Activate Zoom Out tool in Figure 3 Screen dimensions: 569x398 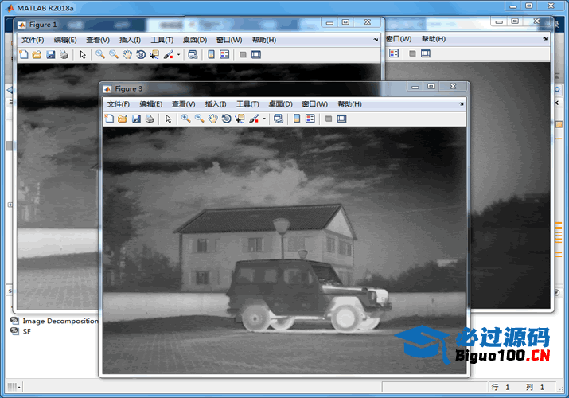point(199,119)
